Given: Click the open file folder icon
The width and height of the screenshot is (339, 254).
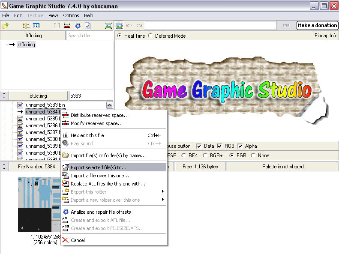Looking at the screenshot, I should 6,26.
